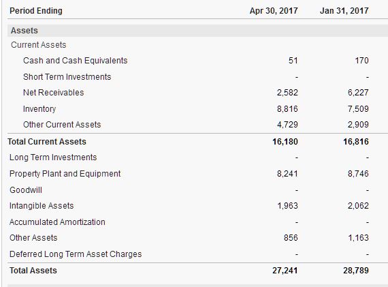Select the Jan 31, 2017 column header

[x=344, y=11]
